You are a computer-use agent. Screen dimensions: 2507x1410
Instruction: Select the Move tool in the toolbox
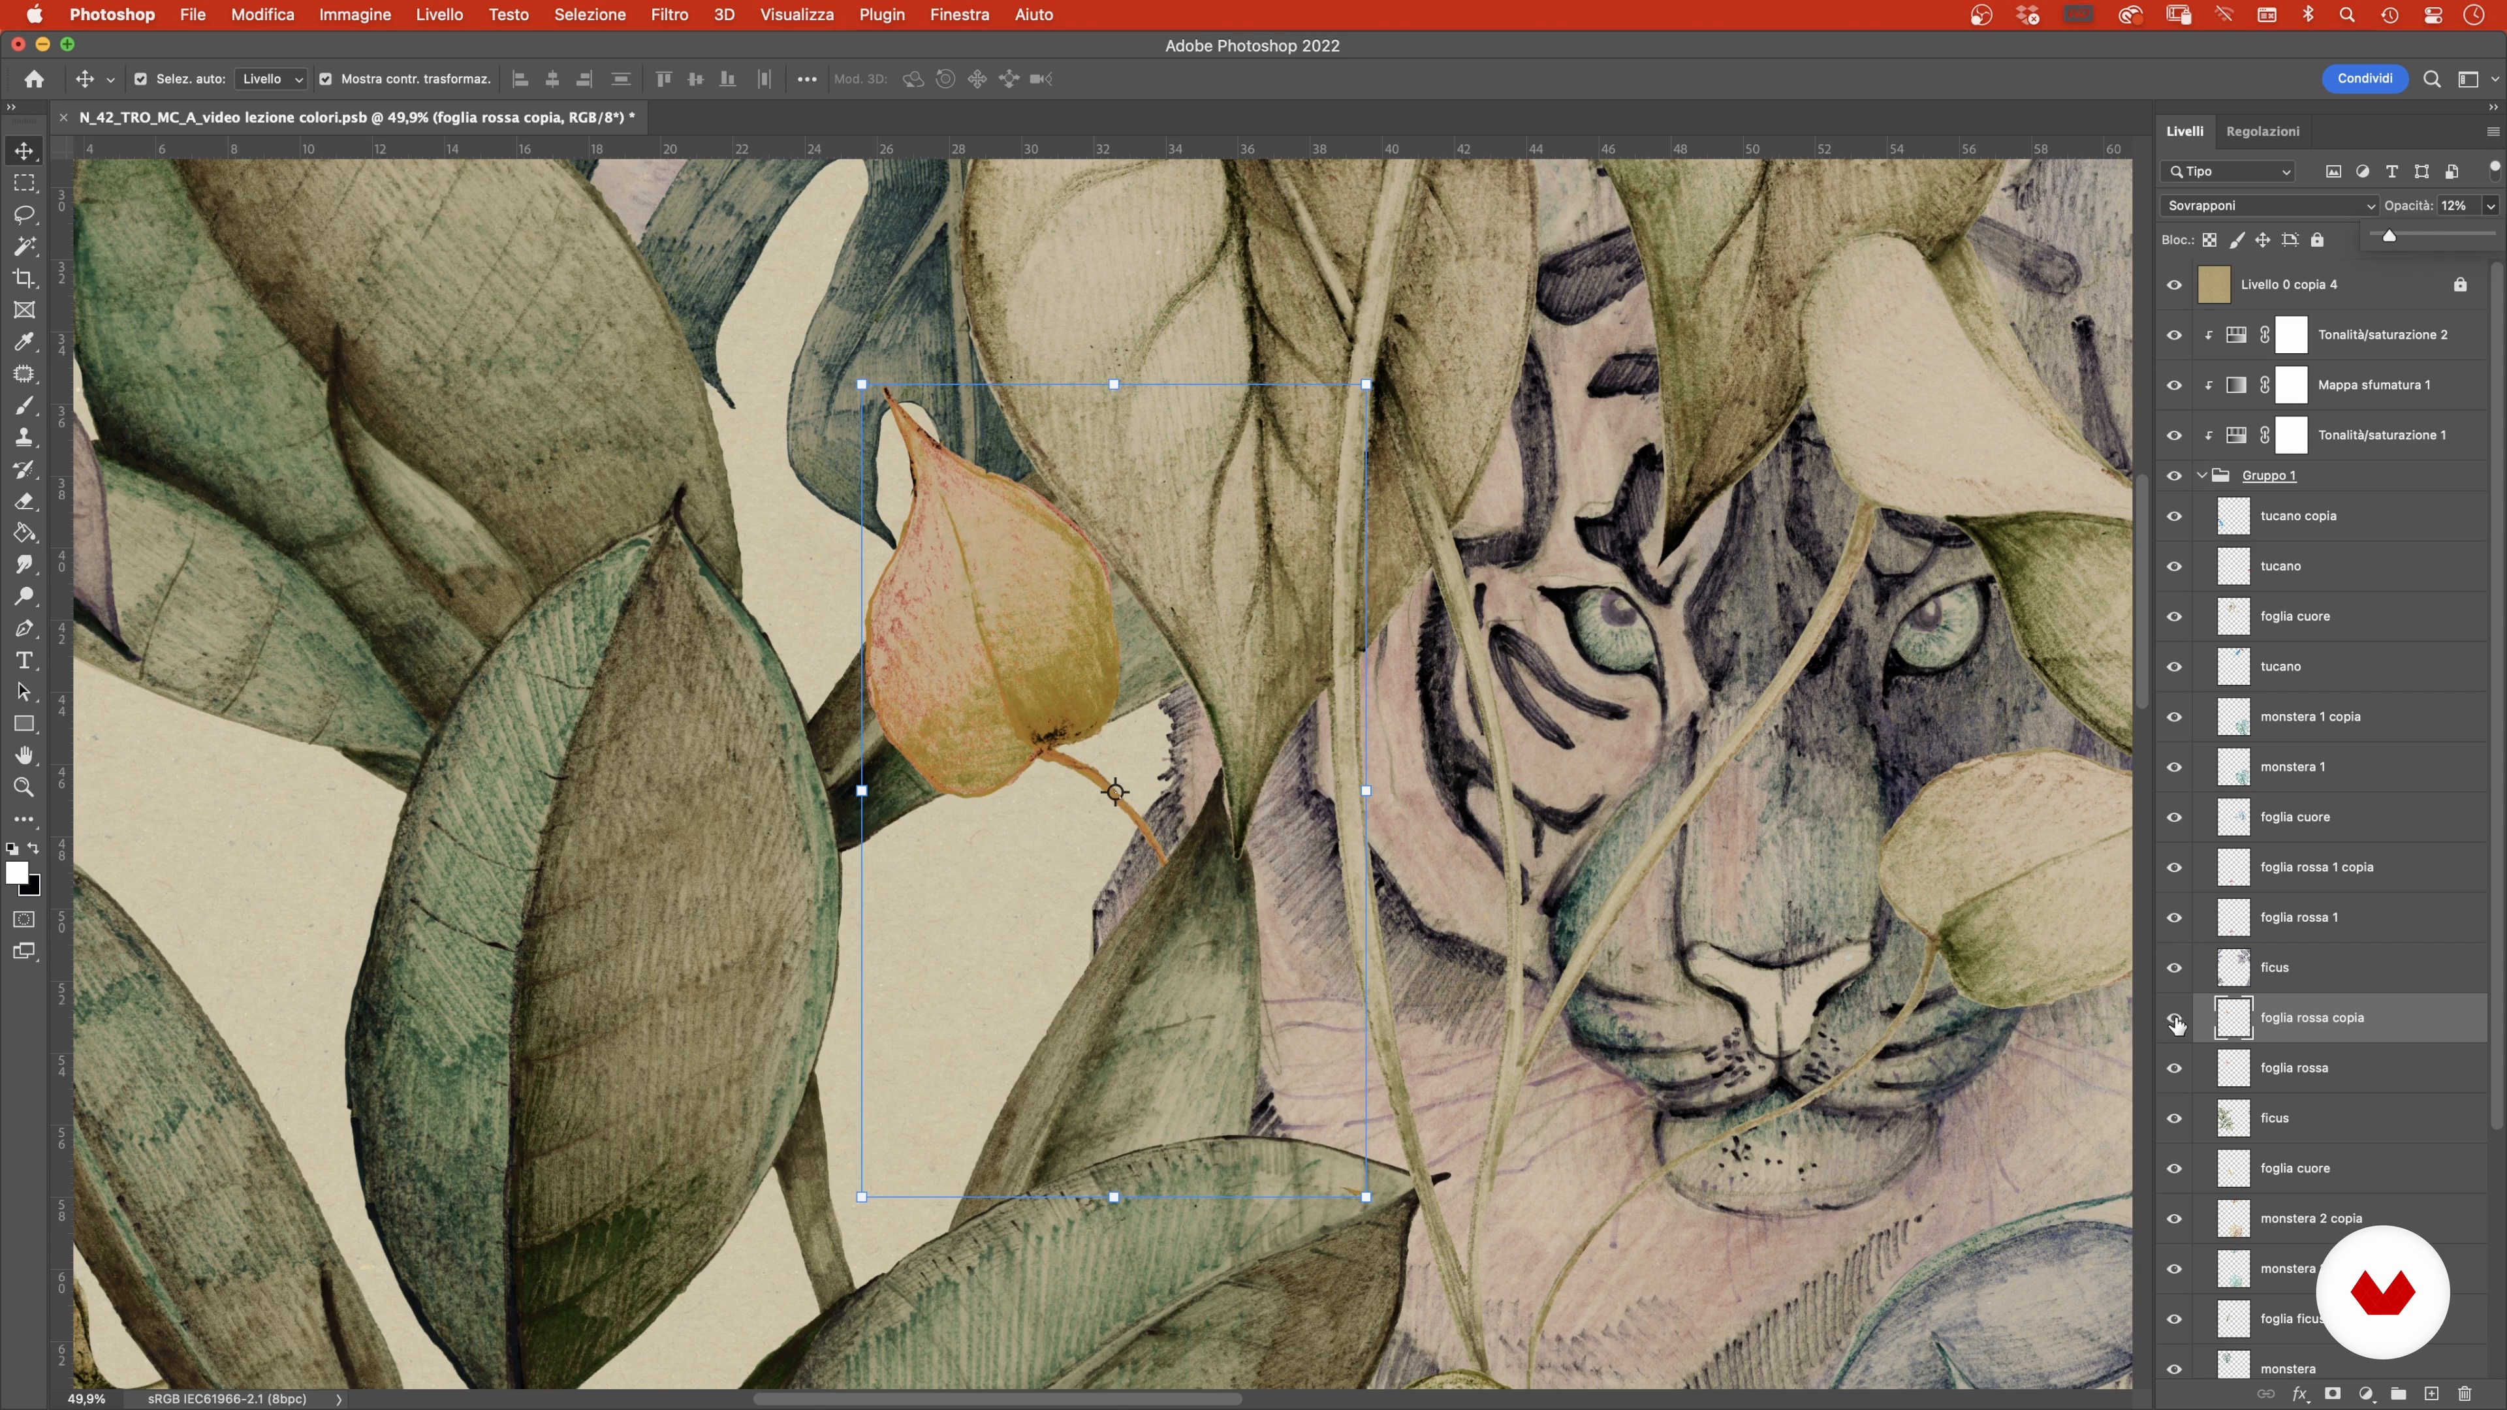click(x=24, y=151)
